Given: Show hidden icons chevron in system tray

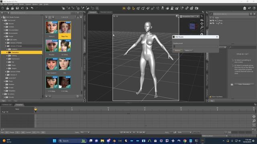Looking at the screenshot, I should (x=223, y=141).
